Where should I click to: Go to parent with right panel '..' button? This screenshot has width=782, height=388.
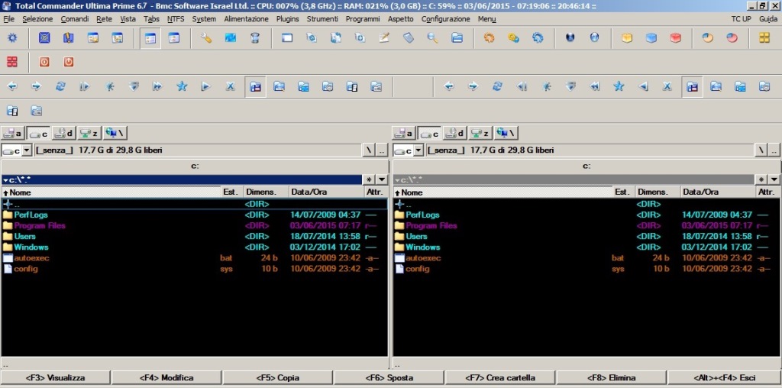tap(774, 150)
